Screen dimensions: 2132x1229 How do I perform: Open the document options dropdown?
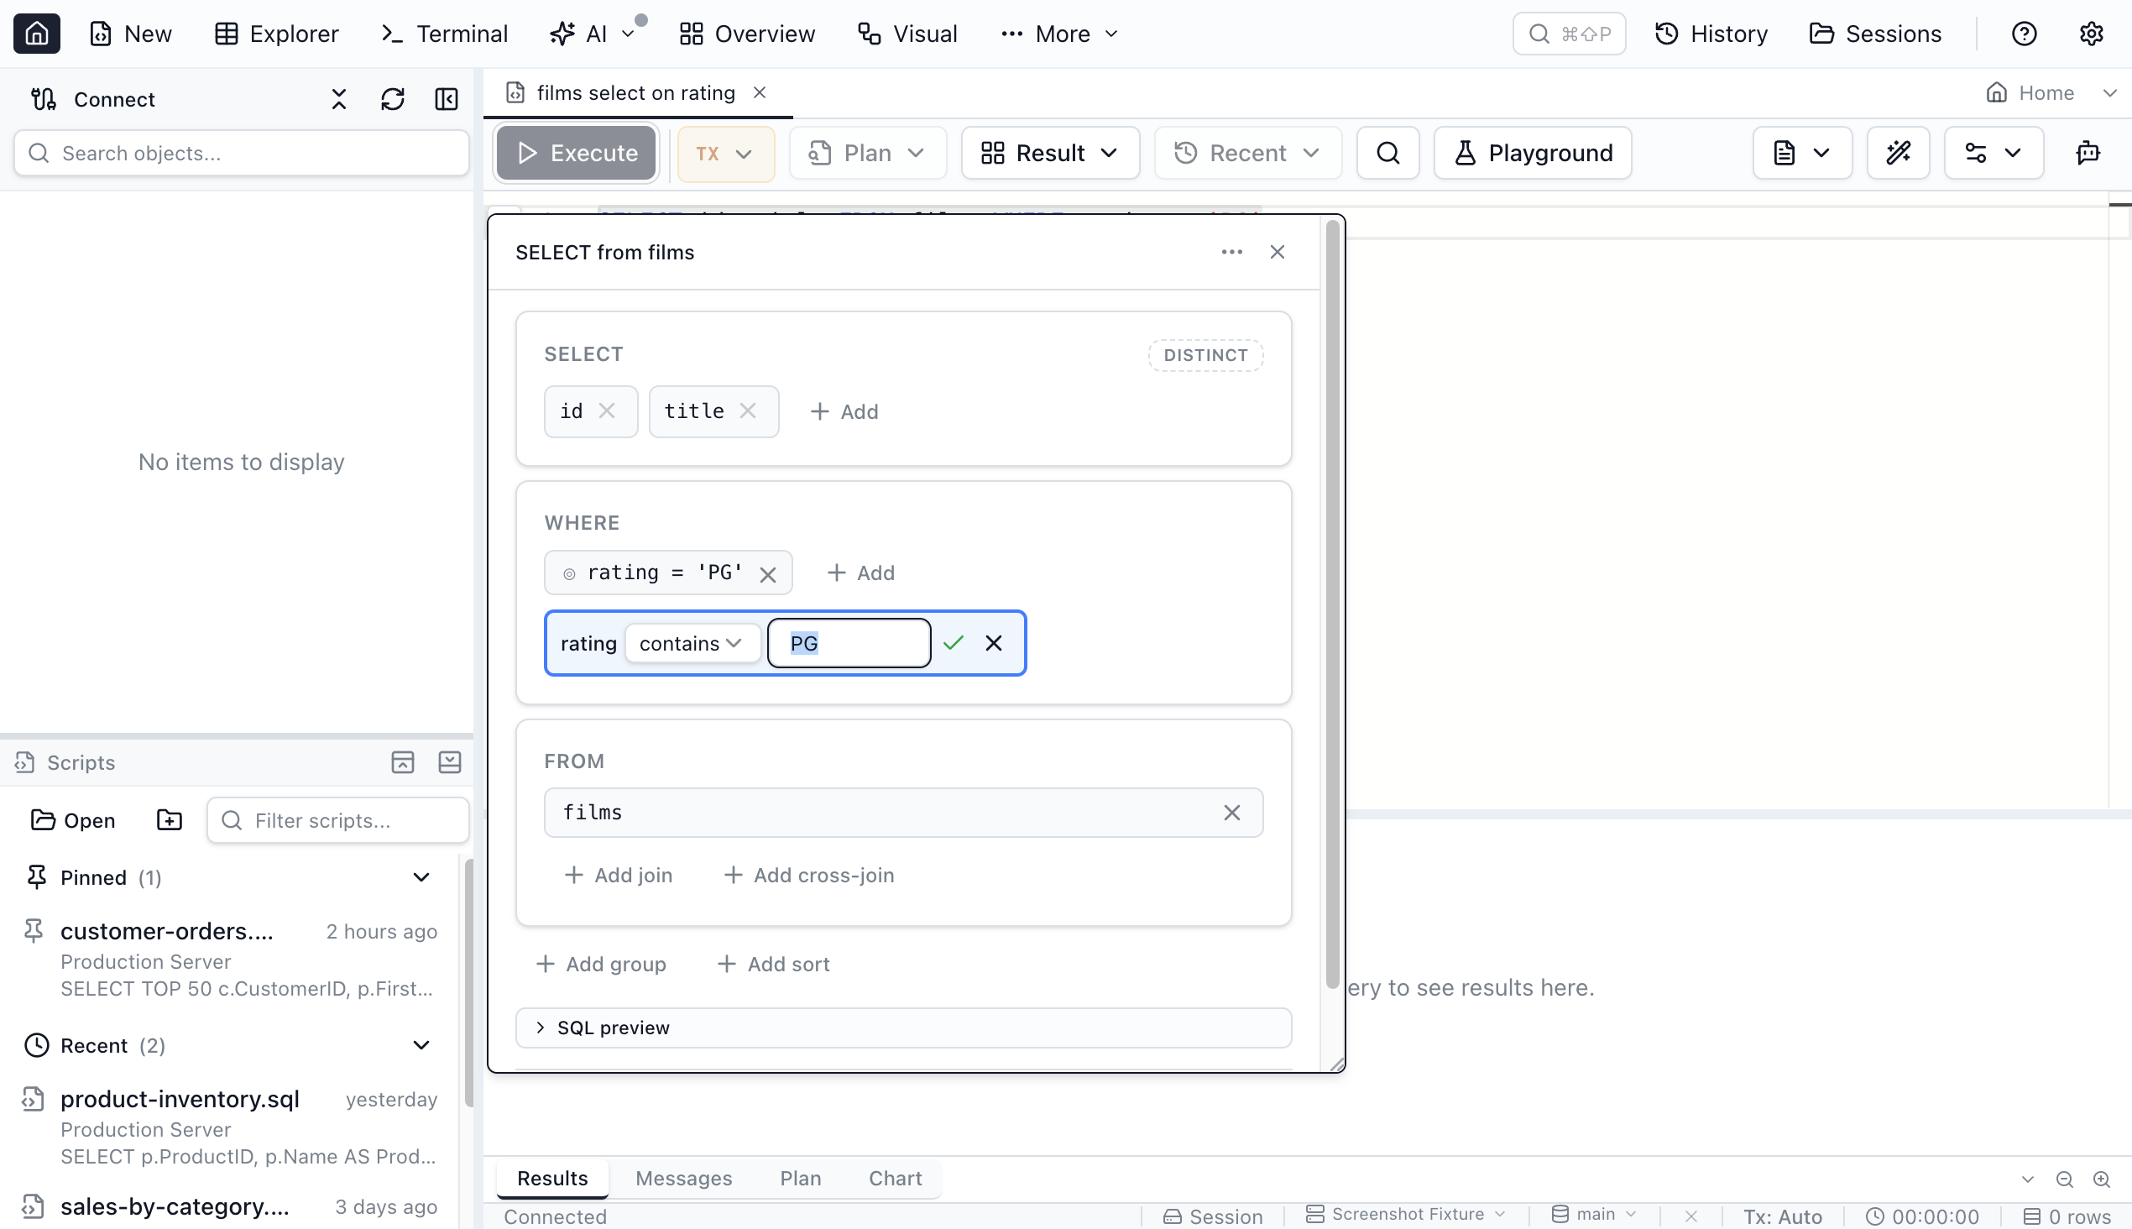point(1802,153)
